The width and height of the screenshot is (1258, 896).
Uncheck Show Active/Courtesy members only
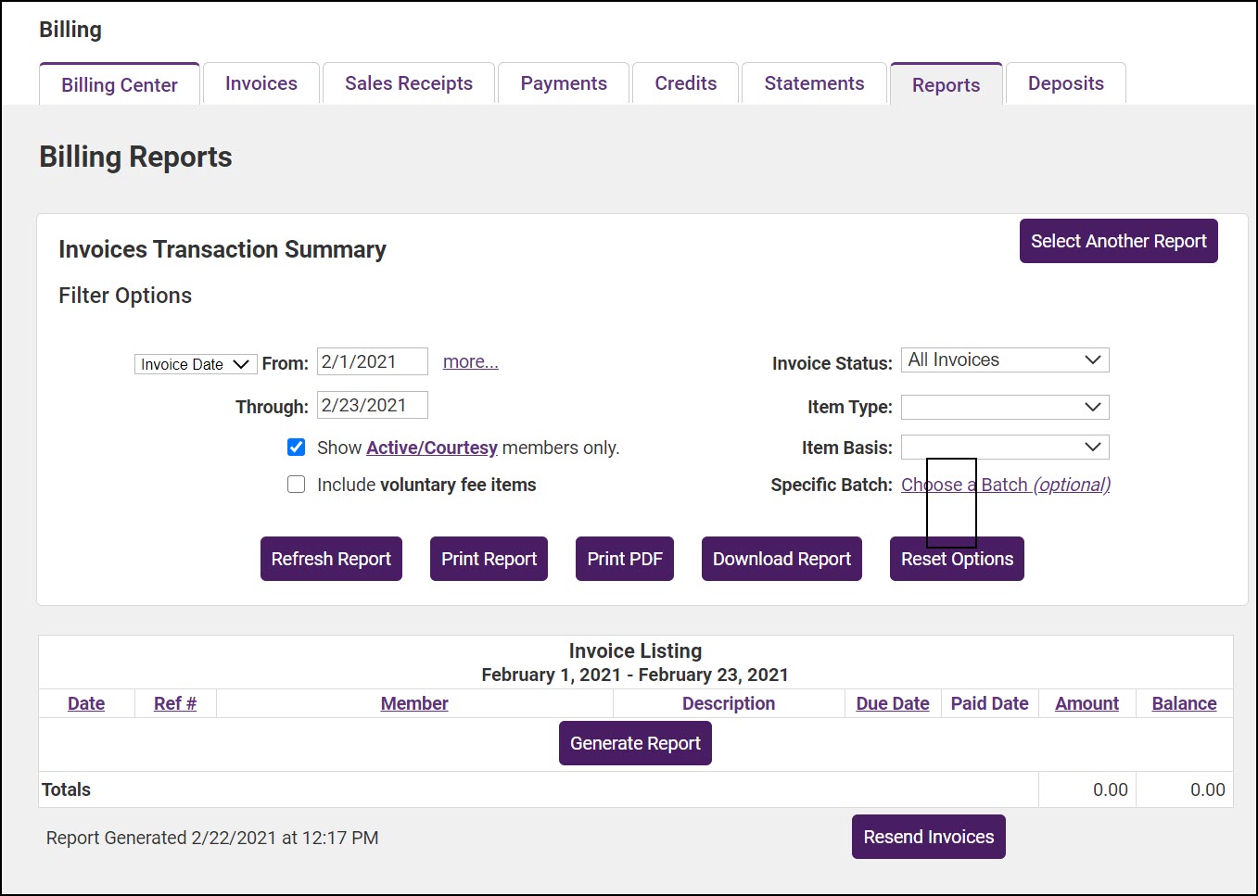click(296, 447)
